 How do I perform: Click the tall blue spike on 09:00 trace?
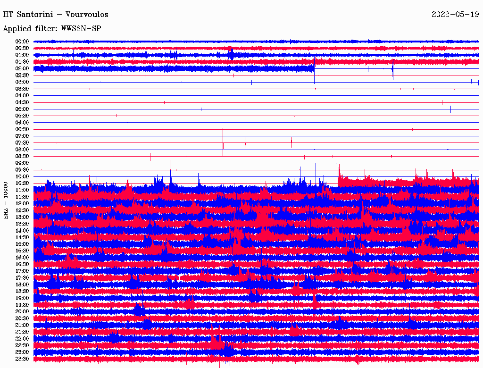(170, 165)
